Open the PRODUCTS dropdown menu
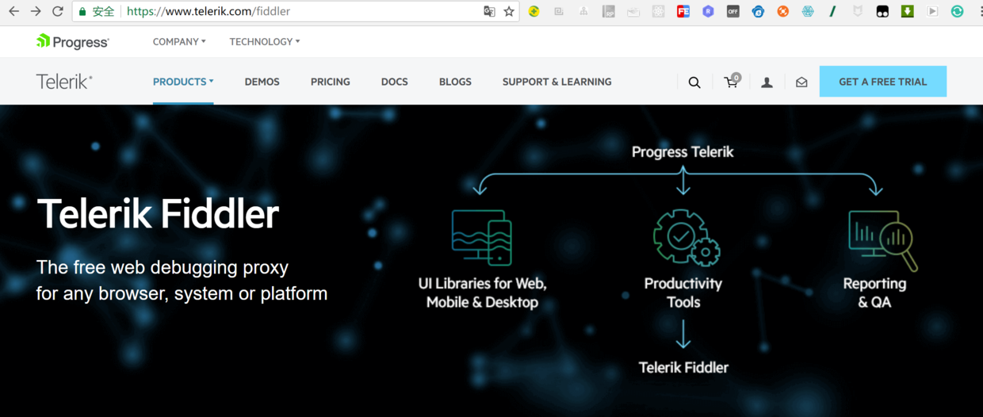This screenshot has height=417, width=983. (x=183, y=82)
